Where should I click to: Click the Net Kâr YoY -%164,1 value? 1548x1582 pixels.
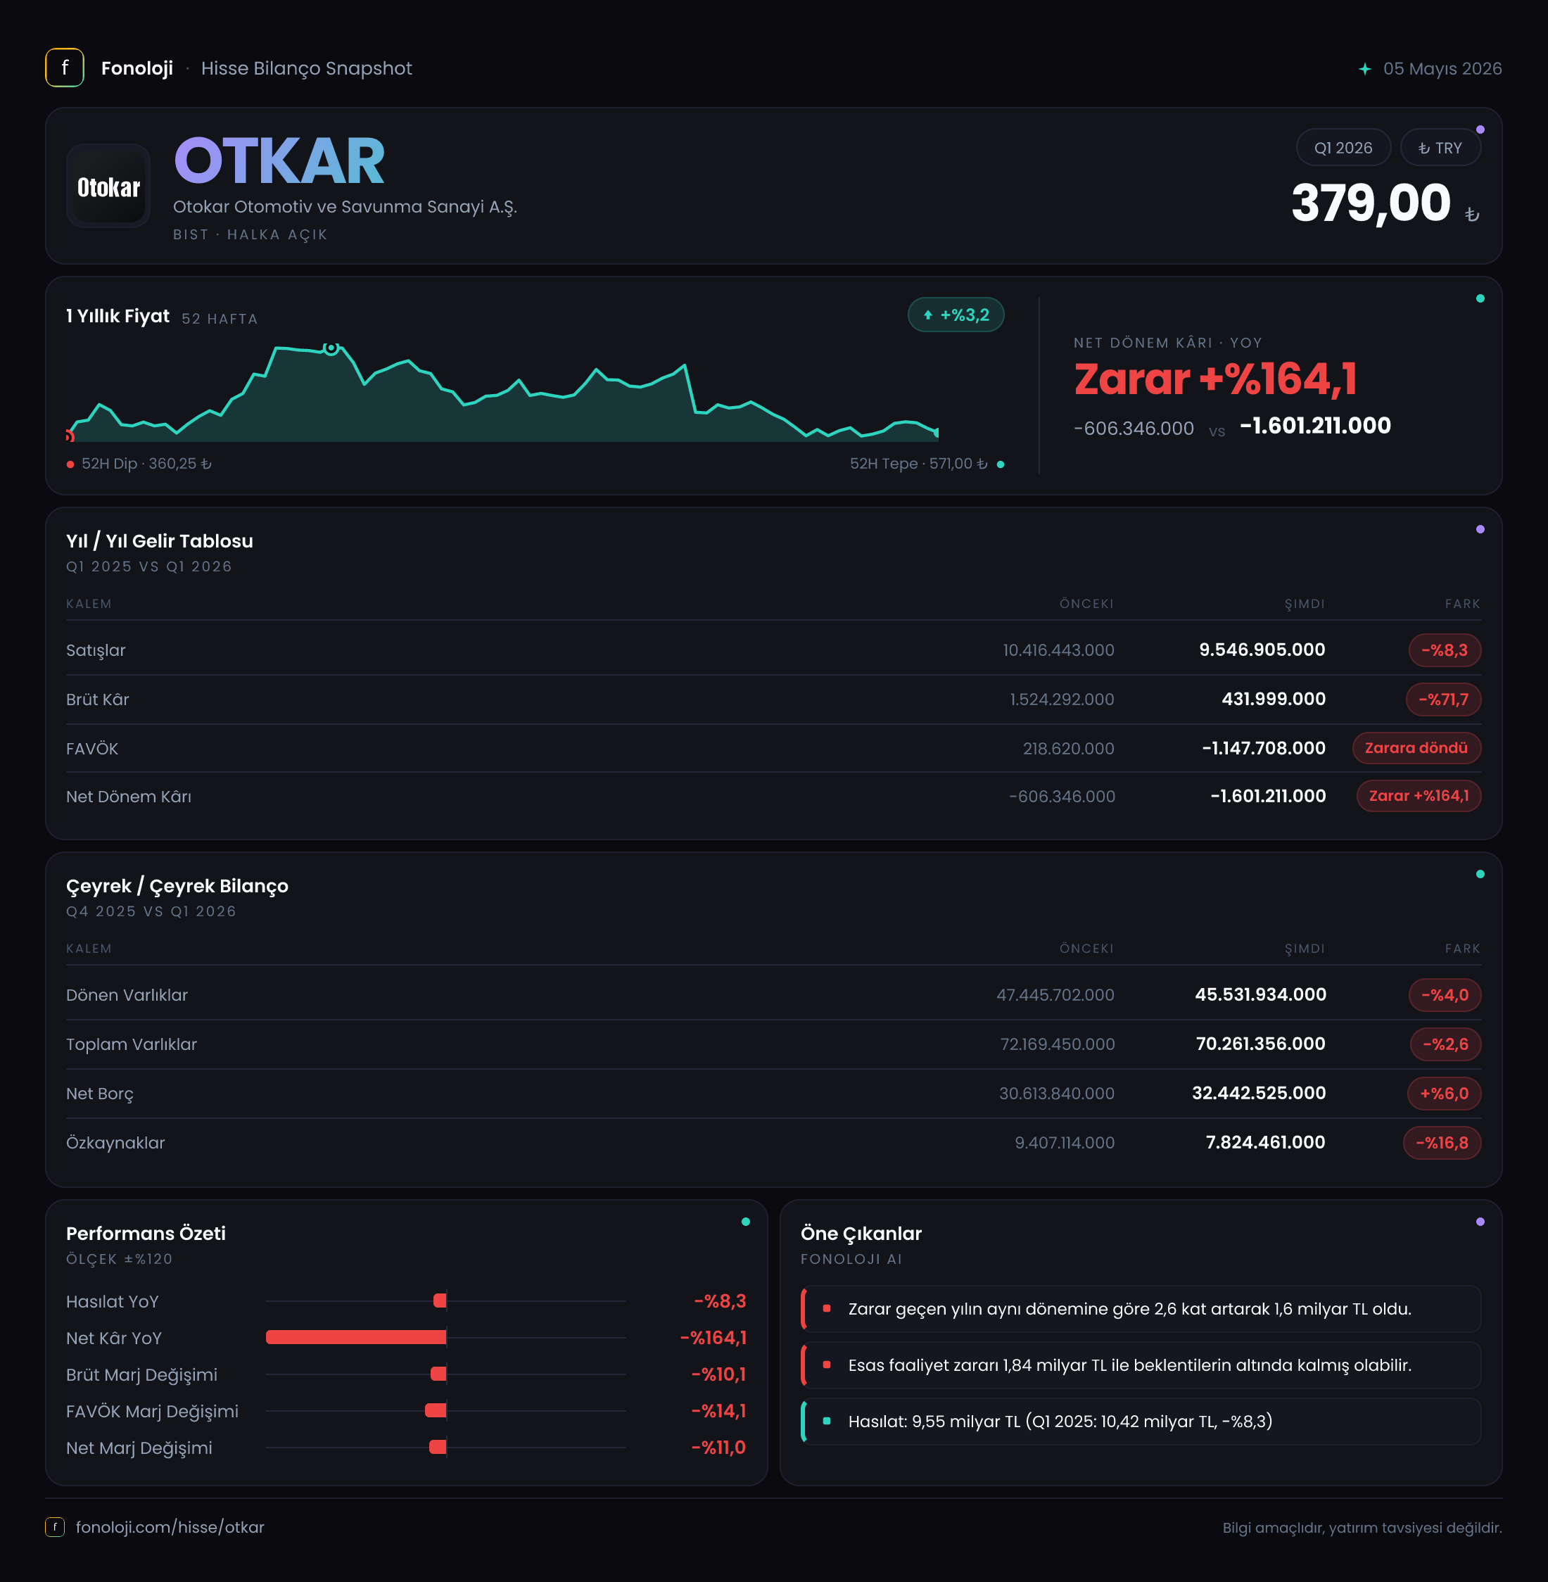pos(713,1337)
